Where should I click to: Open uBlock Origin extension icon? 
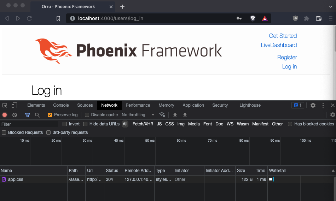[295, 18]
